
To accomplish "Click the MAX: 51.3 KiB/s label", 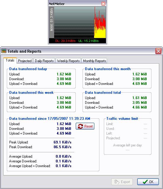I will 51,20.
